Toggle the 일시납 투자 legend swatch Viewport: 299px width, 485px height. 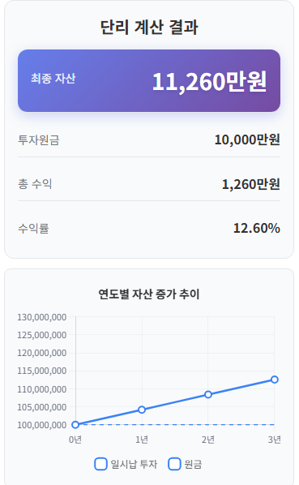(x=100, y=464)
